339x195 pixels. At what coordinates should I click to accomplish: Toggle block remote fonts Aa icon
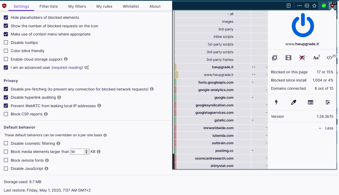(316, 57)
